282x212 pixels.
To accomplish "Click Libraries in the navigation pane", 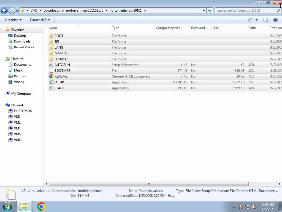I will click(17, 59).
